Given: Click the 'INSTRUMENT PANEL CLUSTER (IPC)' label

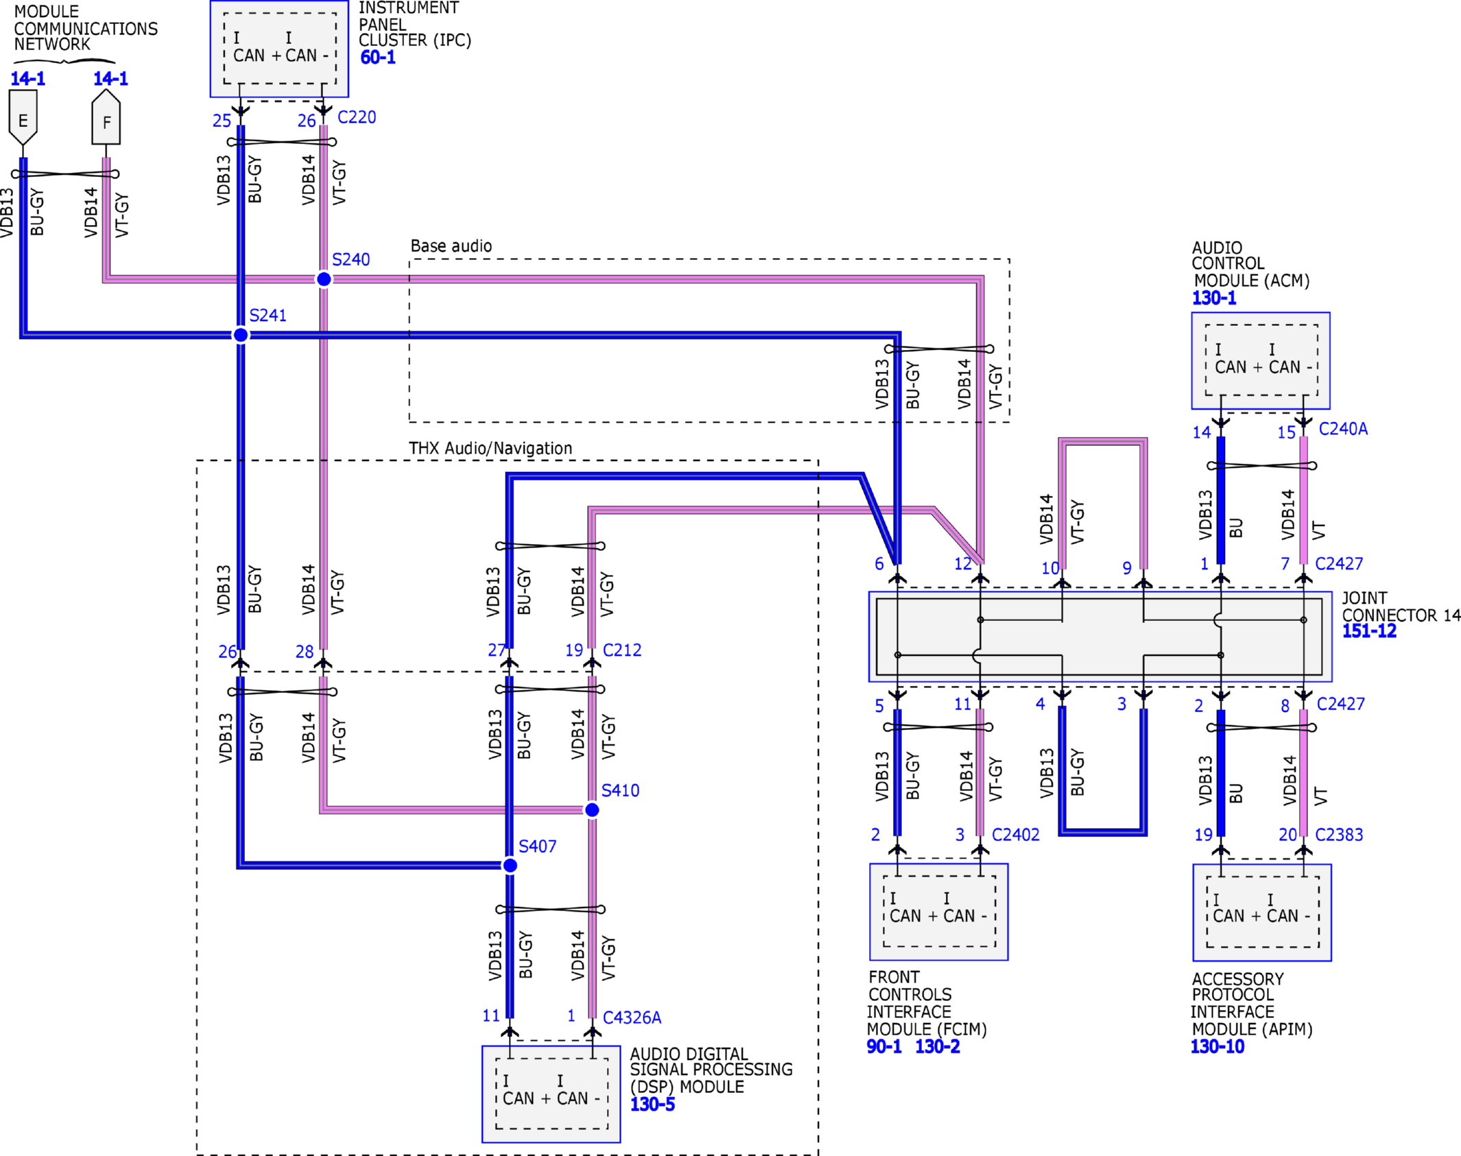Looking at the screenshot, I should tap(415, 25).
